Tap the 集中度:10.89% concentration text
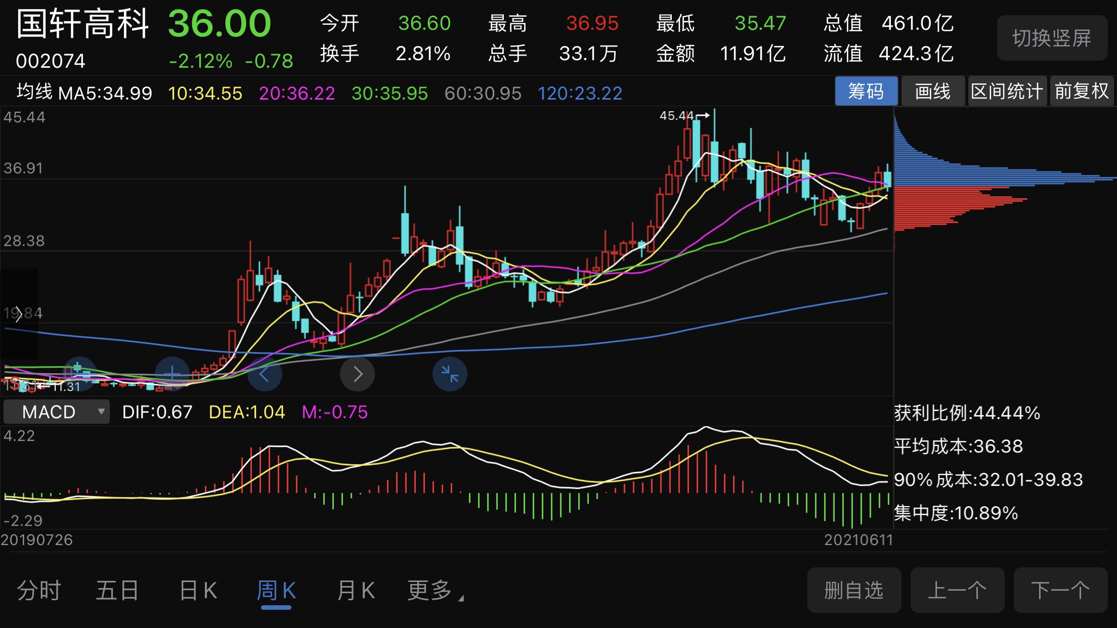Screen dimensions: 1117x628 [956, 513]
